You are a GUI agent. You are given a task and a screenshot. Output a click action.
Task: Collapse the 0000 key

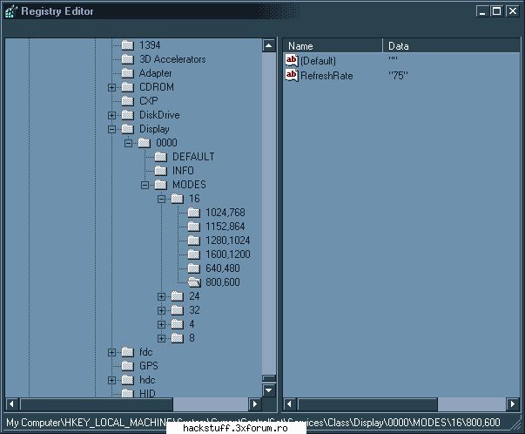click(128, 143)
